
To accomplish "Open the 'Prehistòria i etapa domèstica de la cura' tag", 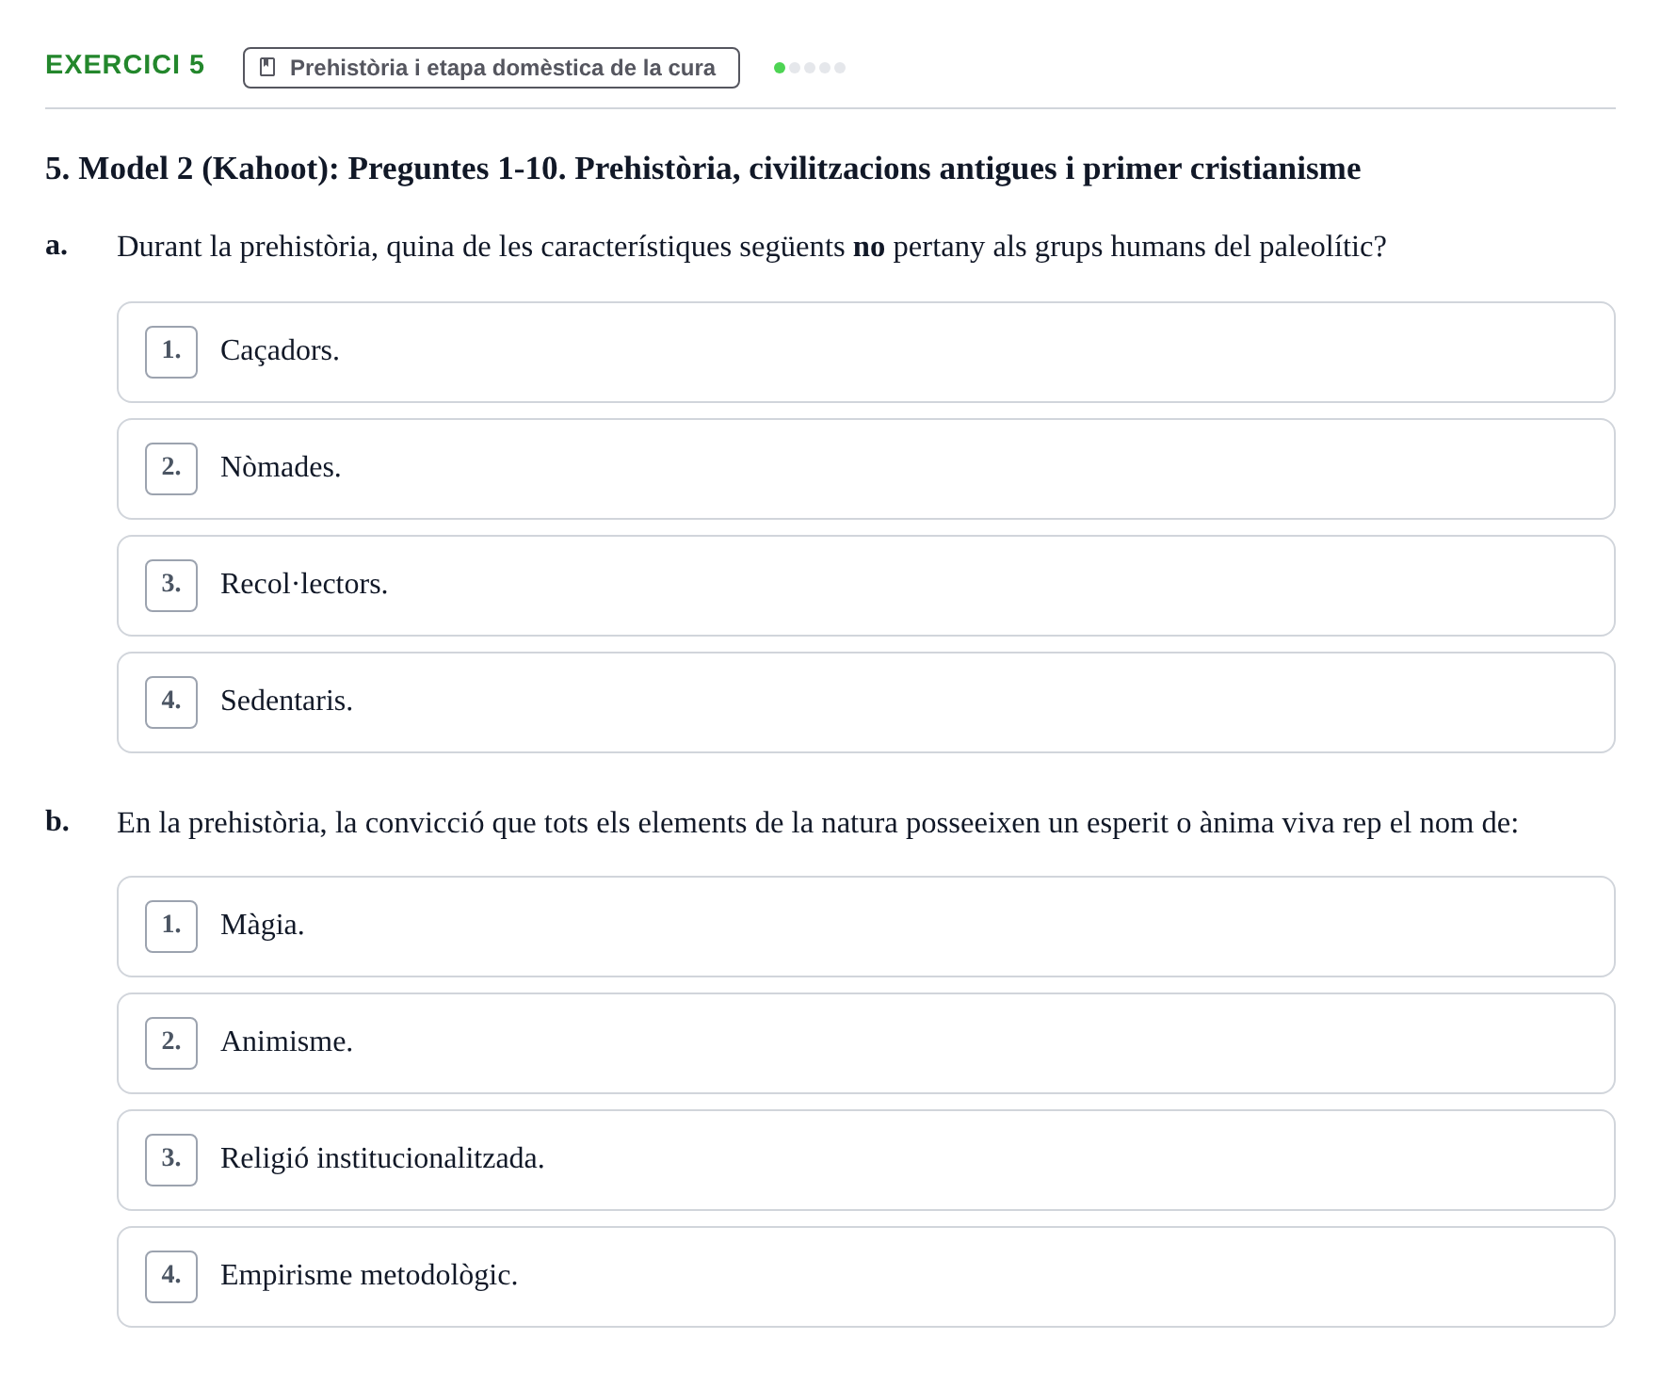I will pos(491,68).
